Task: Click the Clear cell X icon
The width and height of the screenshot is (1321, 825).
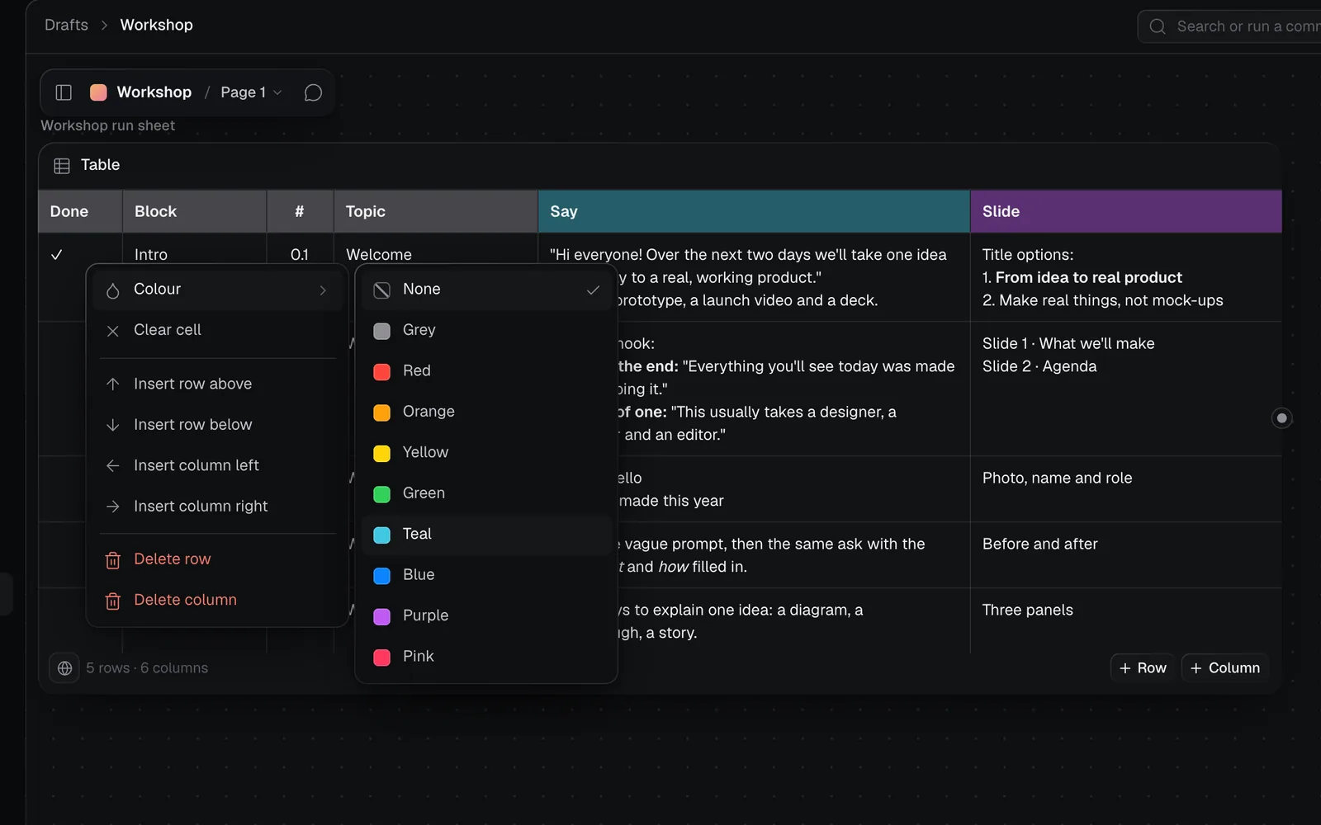Action: [x=113, y=331]
